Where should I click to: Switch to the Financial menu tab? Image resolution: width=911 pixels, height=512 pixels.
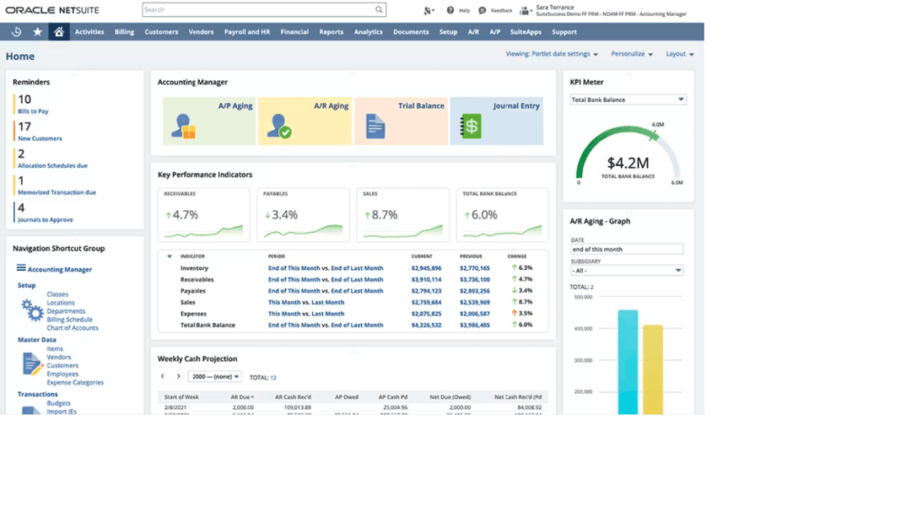pos(294,31)
